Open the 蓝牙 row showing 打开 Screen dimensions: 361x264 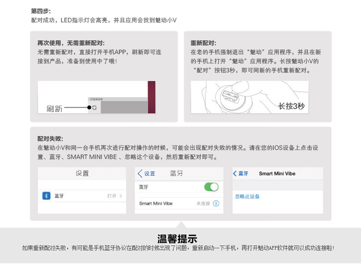pos(82,196)
